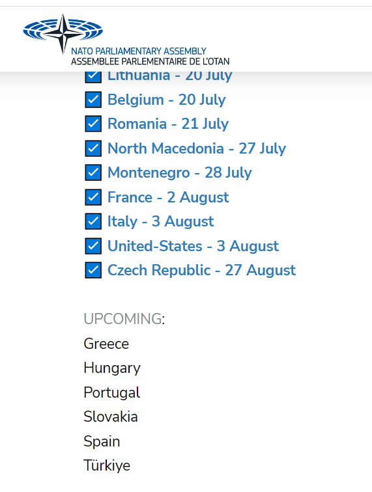
Task: Toggle the North Macedonia checkbox
Action: pos(93,148)
